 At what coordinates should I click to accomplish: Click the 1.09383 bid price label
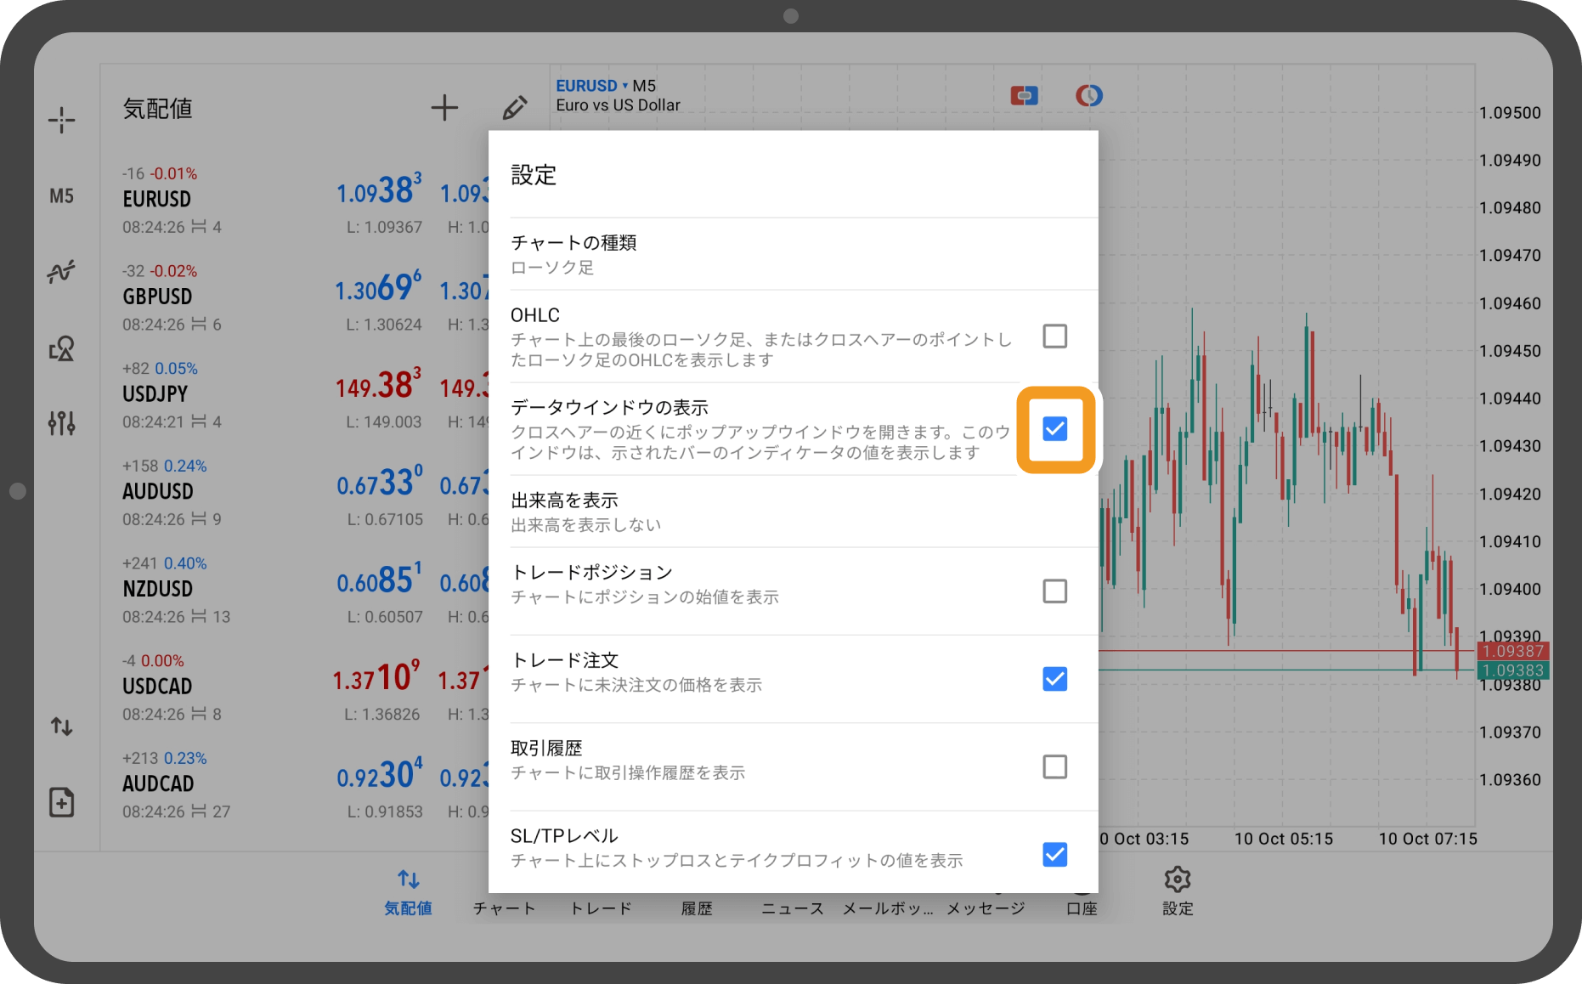tap(1512, 670)
